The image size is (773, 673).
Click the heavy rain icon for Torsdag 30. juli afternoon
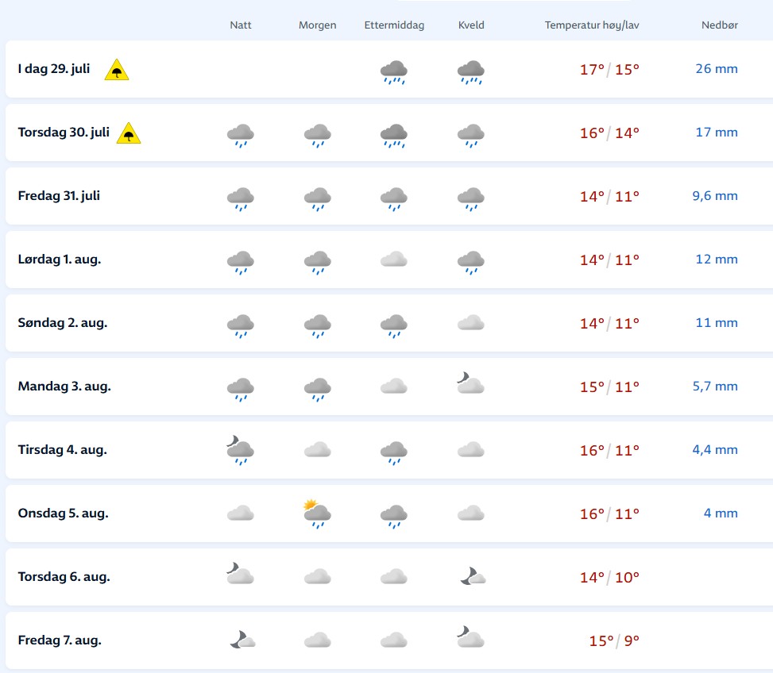394,136
